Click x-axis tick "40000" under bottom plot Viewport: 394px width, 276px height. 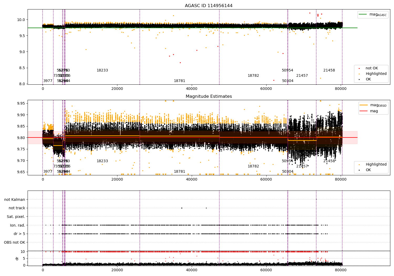coord(192,270)
